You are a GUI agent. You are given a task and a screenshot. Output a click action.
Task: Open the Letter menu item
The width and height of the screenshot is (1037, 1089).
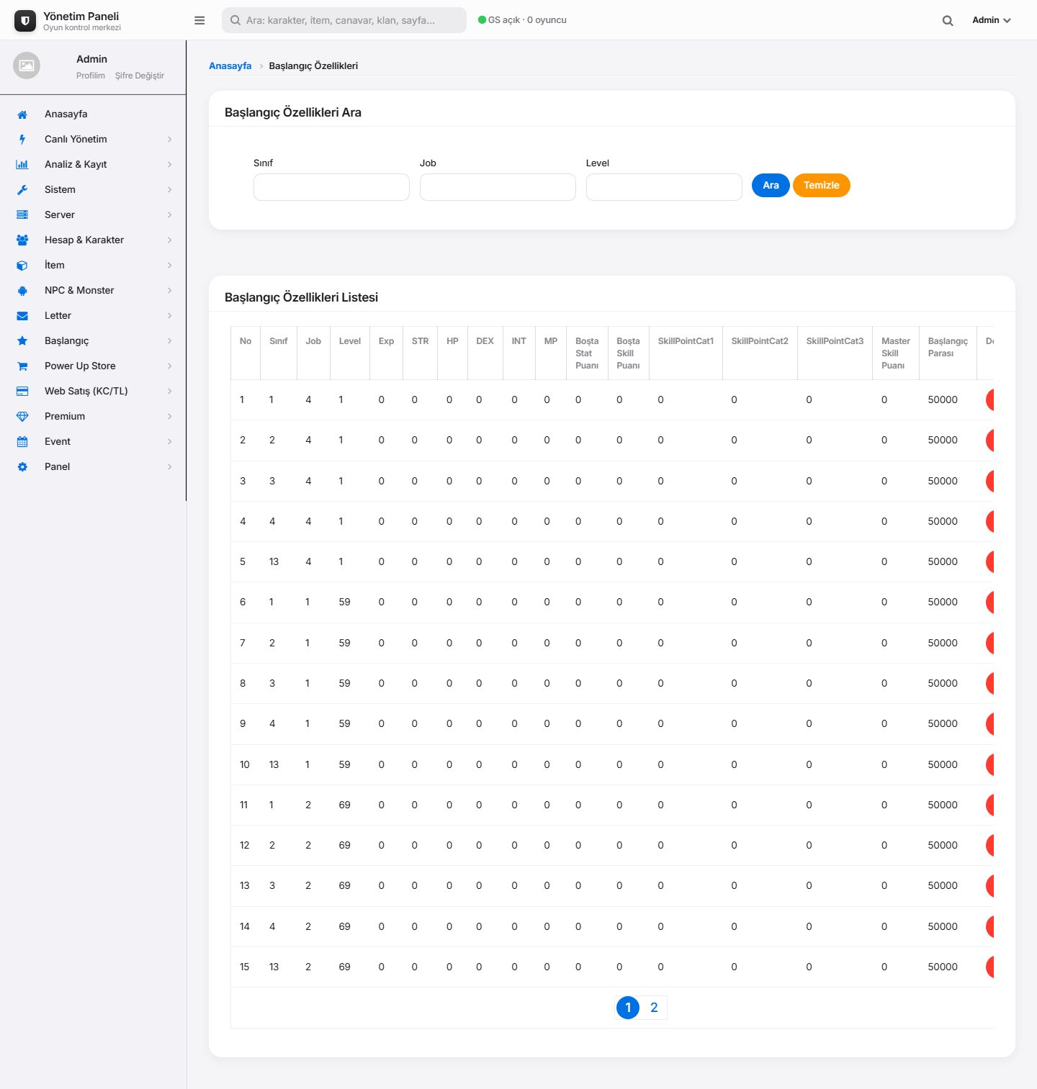[x=93, y=315]
